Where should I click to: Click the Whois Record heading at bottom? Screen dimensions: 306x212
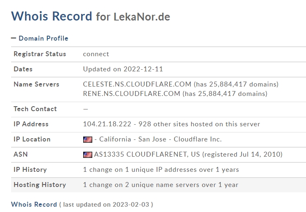point(34,205)
